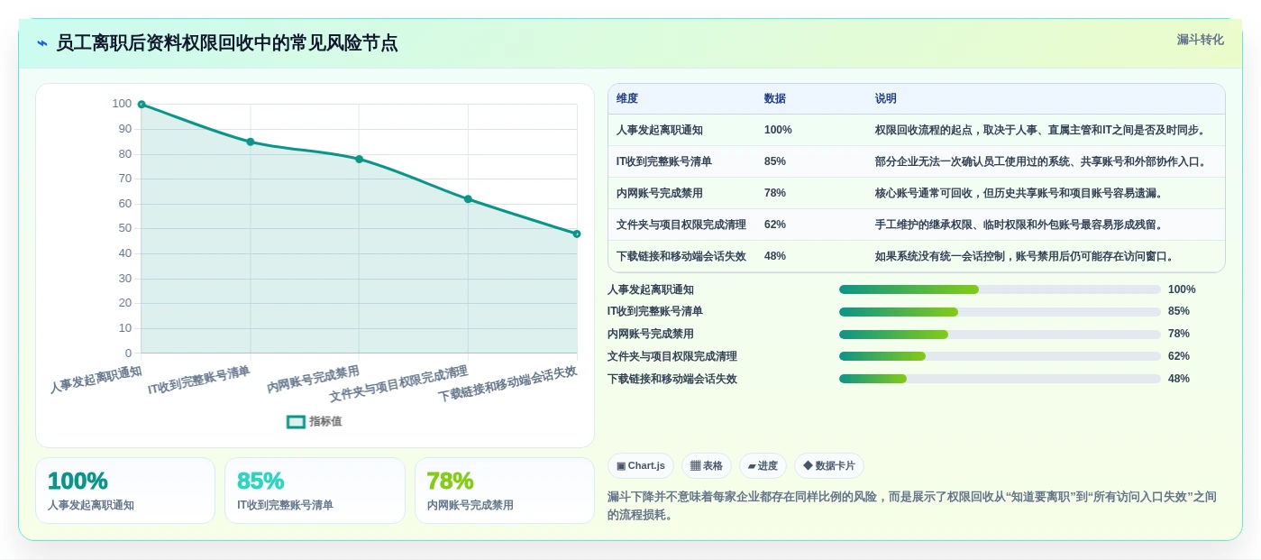Click the 维度 column header
The image size is (1261, 560).
[x=627, y=98]
